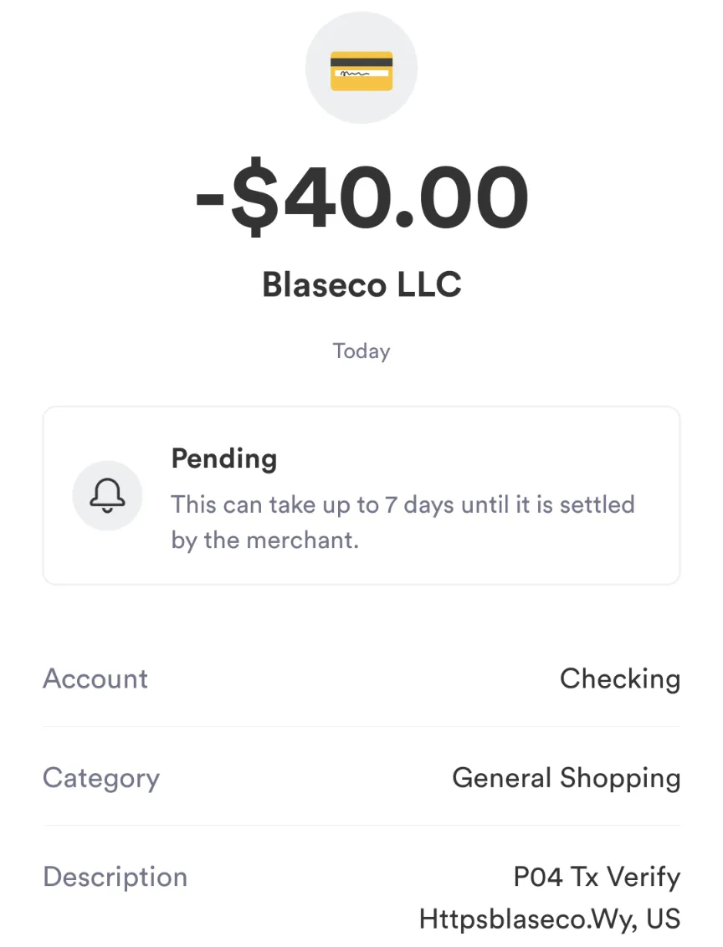723x947 pixels.
Task: Tap the gray circle around the bell
Action: [107, 495]
